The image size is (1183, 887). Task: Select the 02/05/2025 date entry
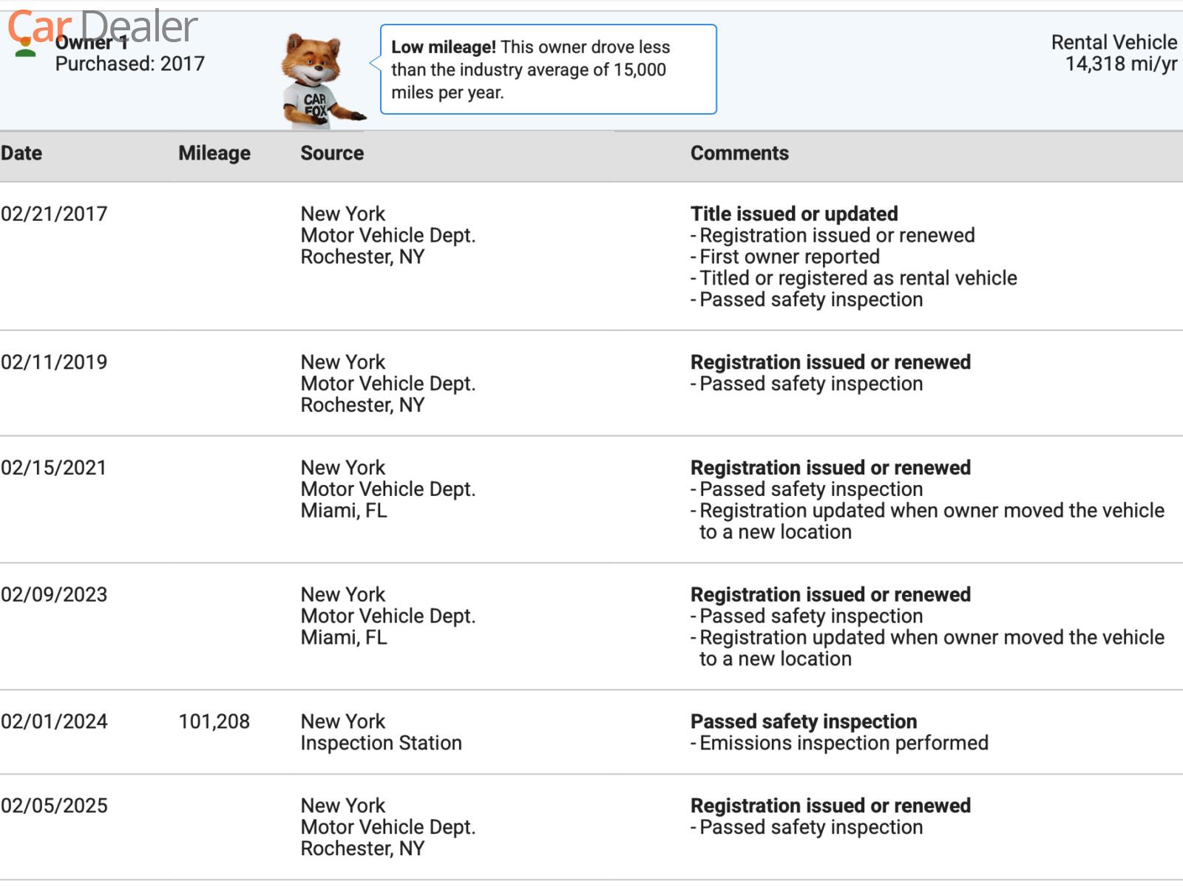click(54, 806)
